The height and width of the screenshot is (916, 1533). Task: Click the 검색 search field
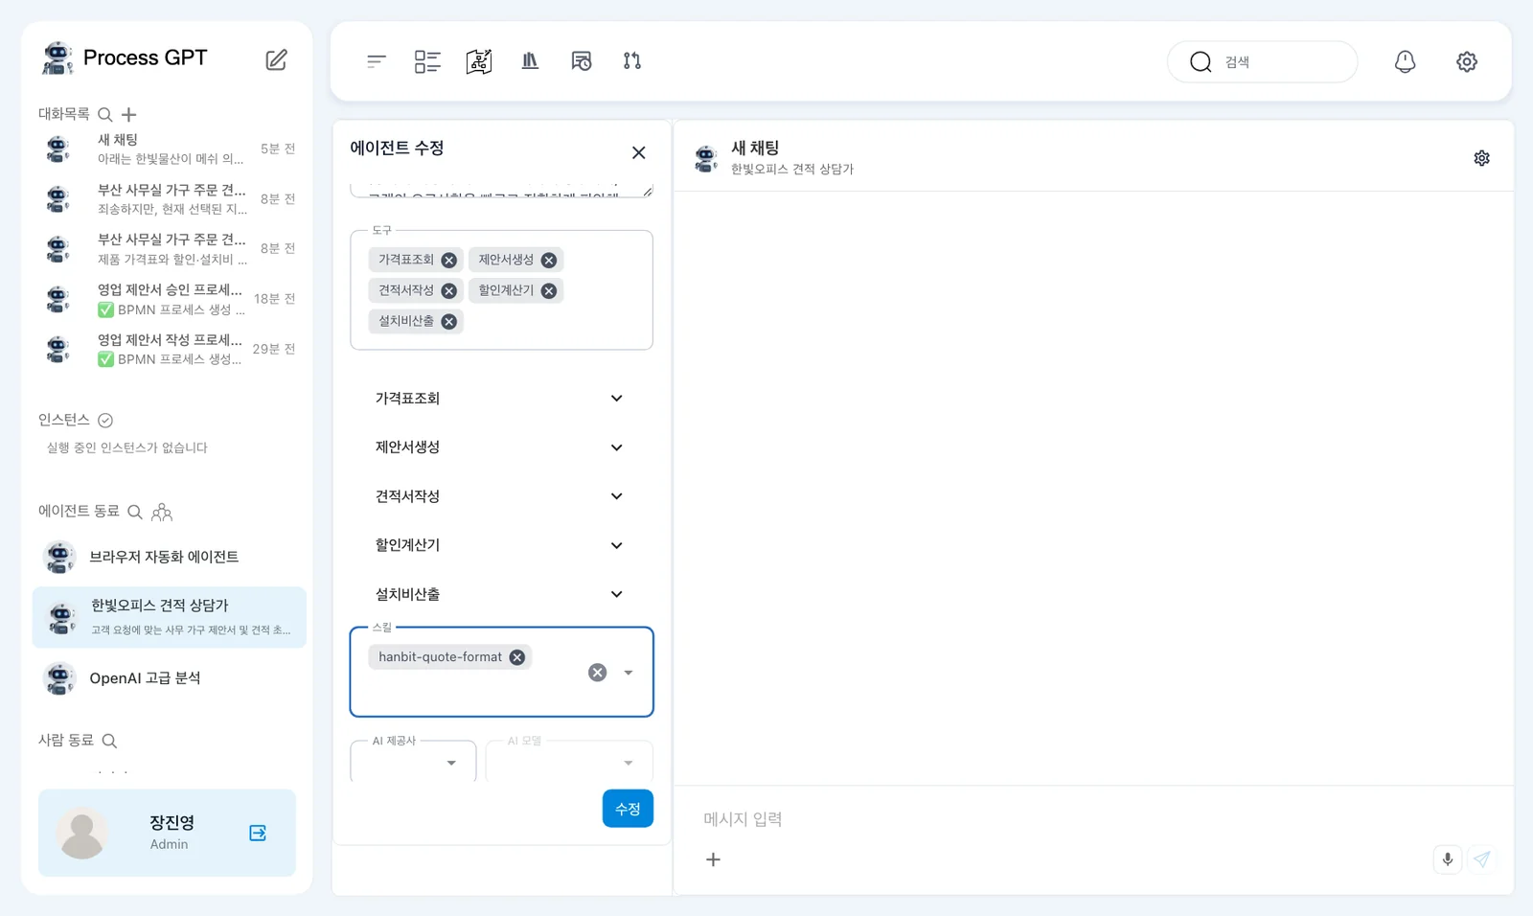pyautogui.click(x=1262, y=61)
